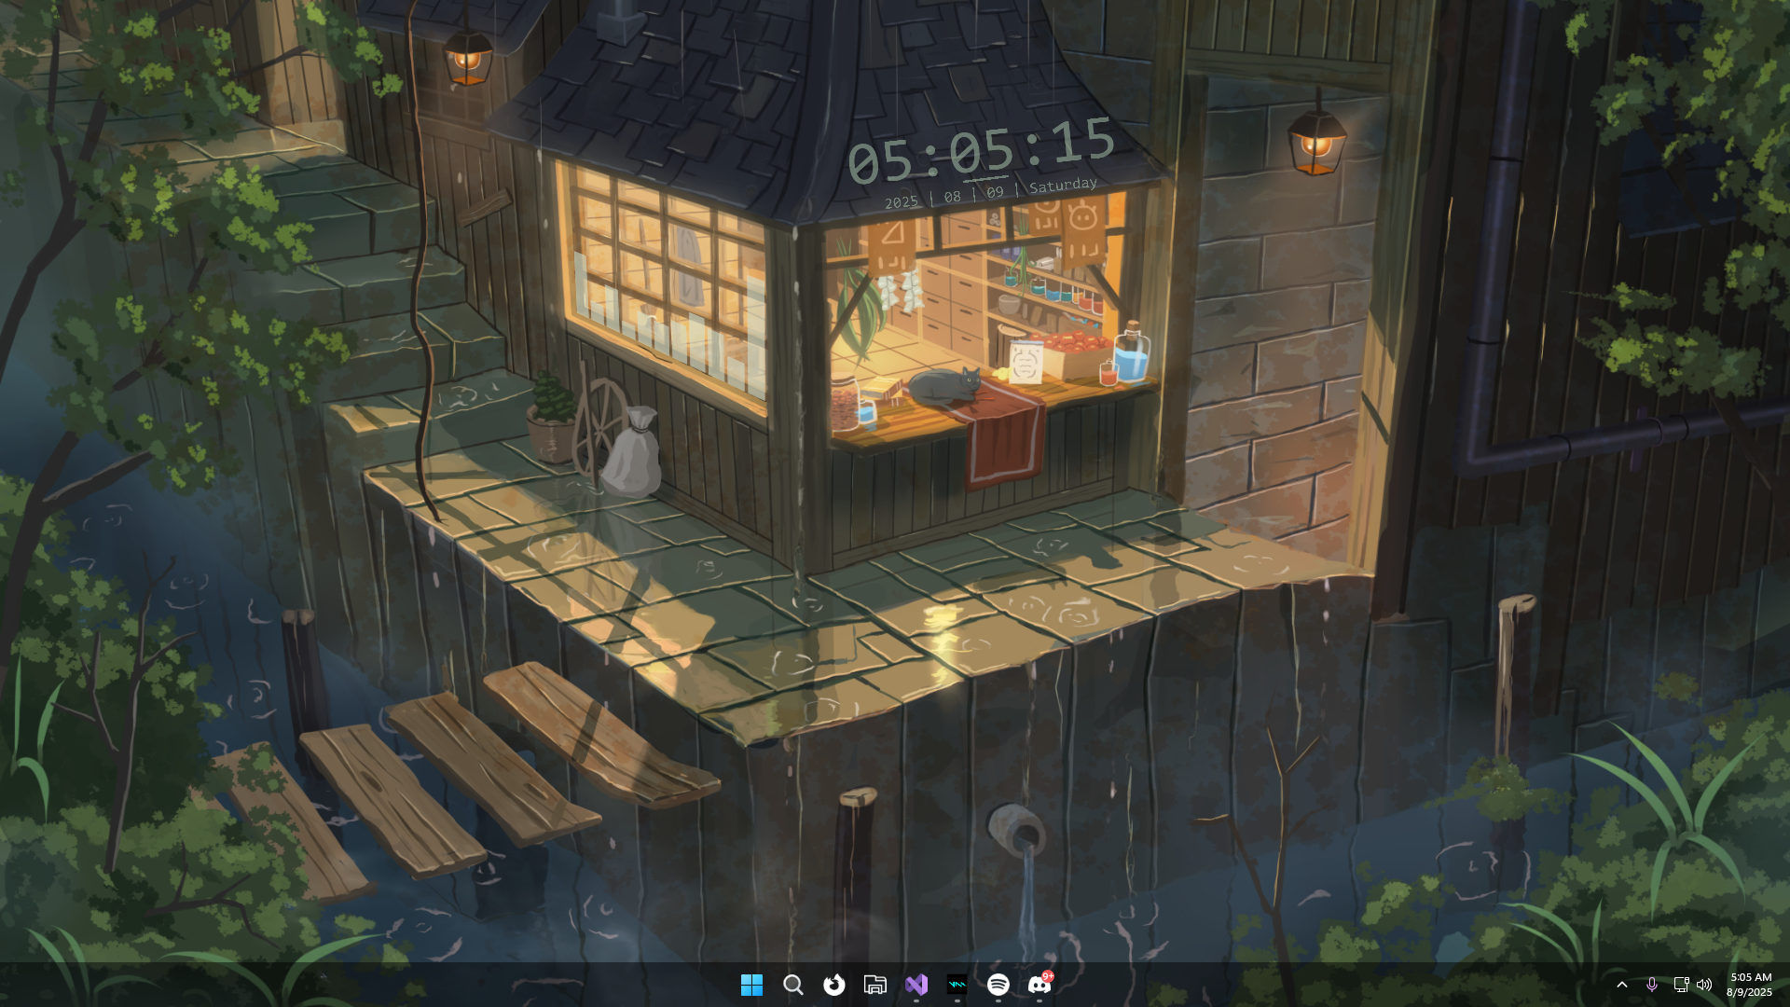Launch Firefox from the taskbar
Screen dimensions: 1790x1007
(833, 985)
